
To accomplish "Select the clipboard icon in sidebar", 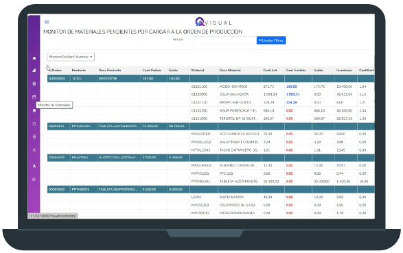I will tap(34, 136).
